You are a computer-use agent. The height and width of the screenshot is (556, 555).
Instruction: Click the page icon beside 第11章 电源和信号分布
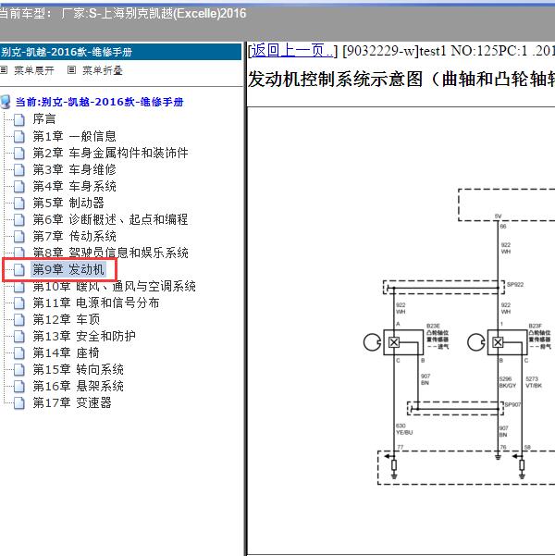[19, 303]
